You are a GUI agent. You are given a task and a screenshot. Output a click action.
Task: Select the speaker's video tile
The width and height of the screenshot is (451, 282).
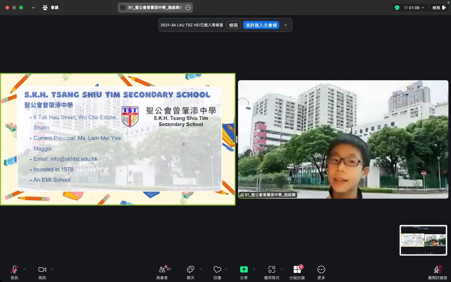pyautogui.click(x=343, y=139)
